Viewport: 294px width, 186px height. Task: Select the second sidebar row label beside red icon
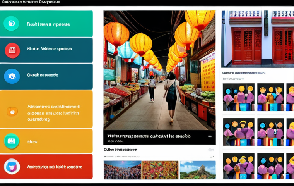[50, 49]
